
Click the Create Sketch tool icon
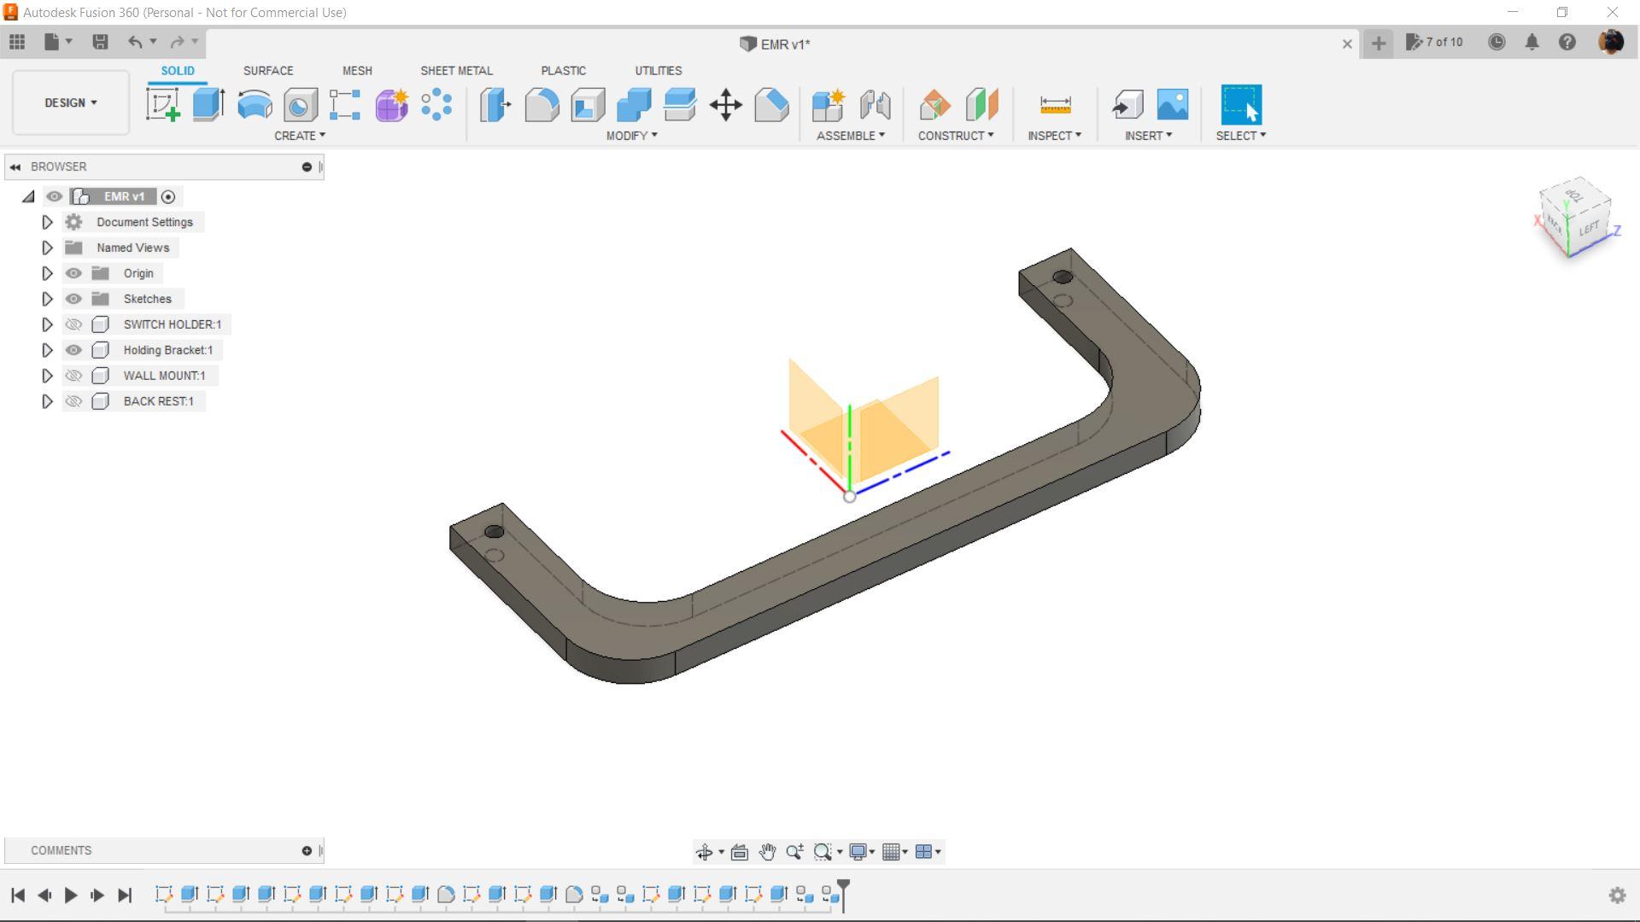click(x=163, y=105)
